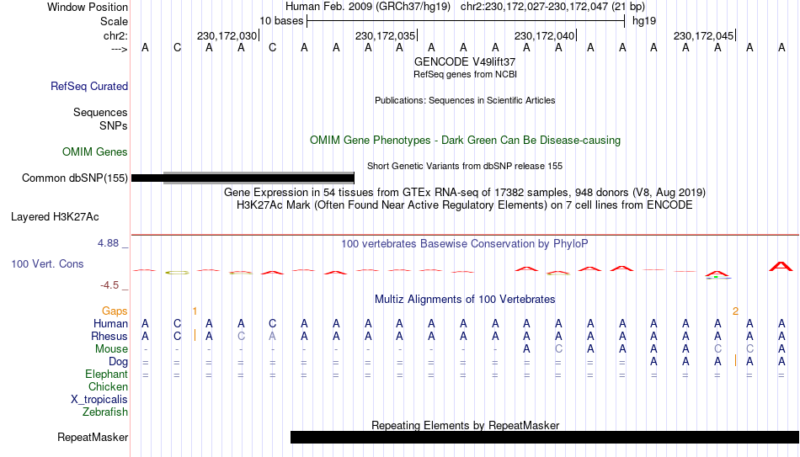Click Publications: Sequences in Scientific Articles title
Screen dimensions: 800x457
tap(465, 100)
